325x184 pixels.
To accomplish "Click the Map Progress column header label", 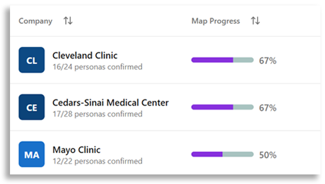I will [x=215, y=21].
